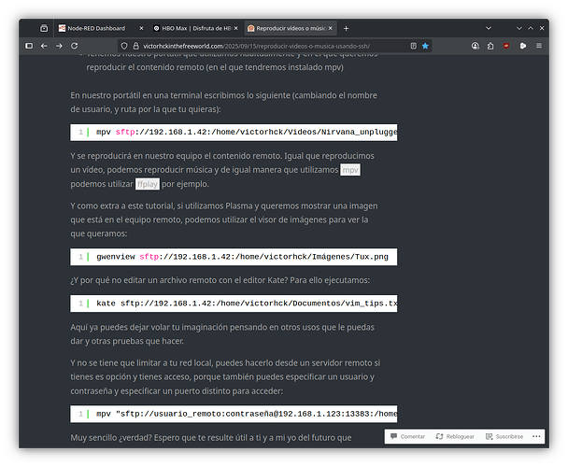Viewport: 568px width, 467px height.
Task: Click the Suscribirse button
Action: click(x=504, y=436)
